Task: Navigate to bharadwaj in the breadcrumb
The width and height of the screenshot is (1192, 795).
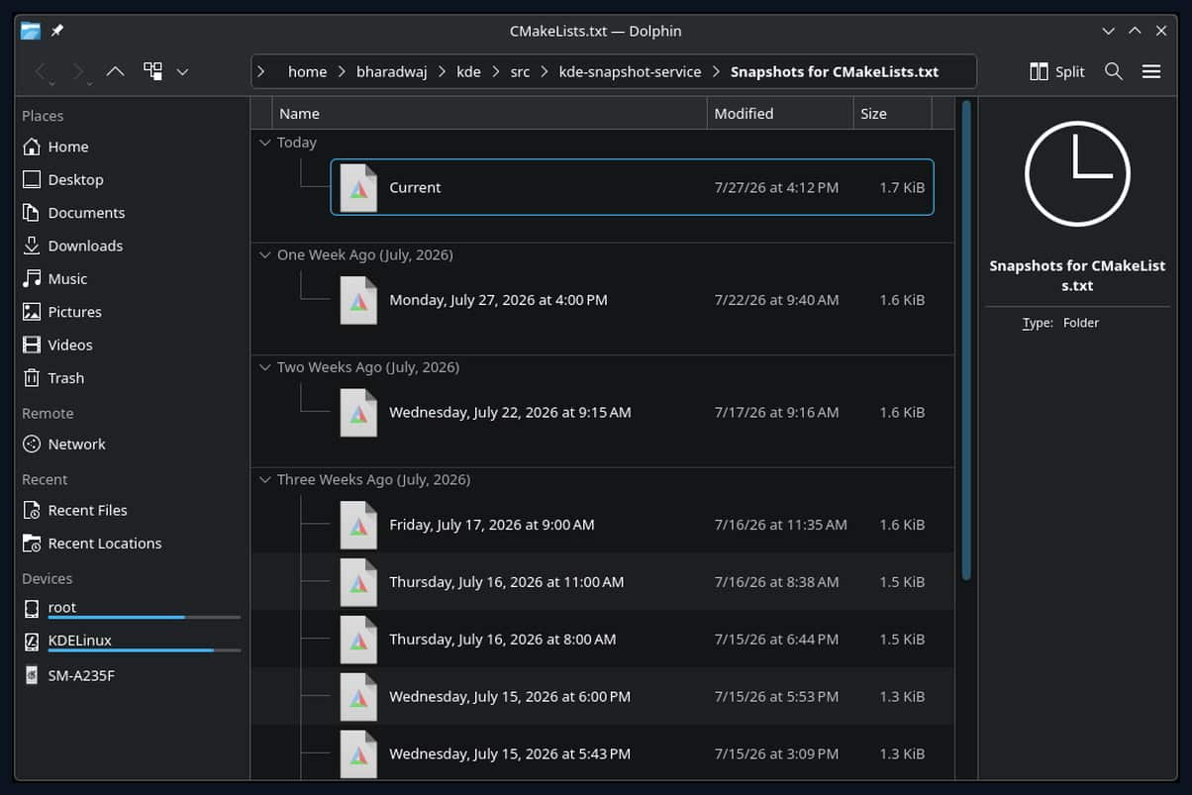Action: click(x=391, y=71)
